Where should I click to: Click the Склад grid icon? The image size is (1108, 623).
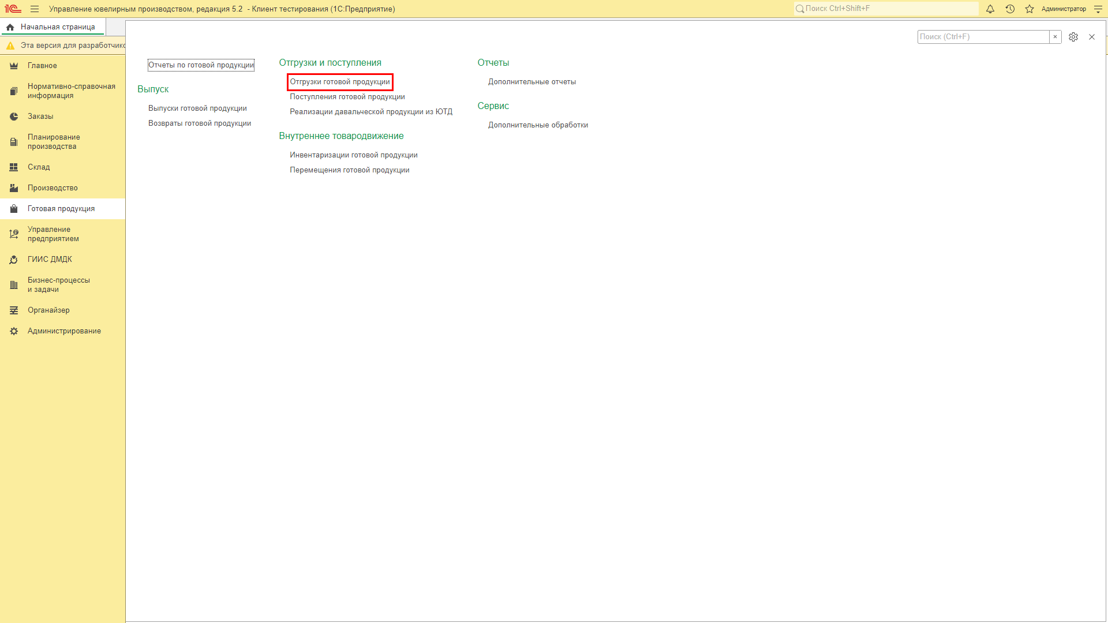point(14,167)
